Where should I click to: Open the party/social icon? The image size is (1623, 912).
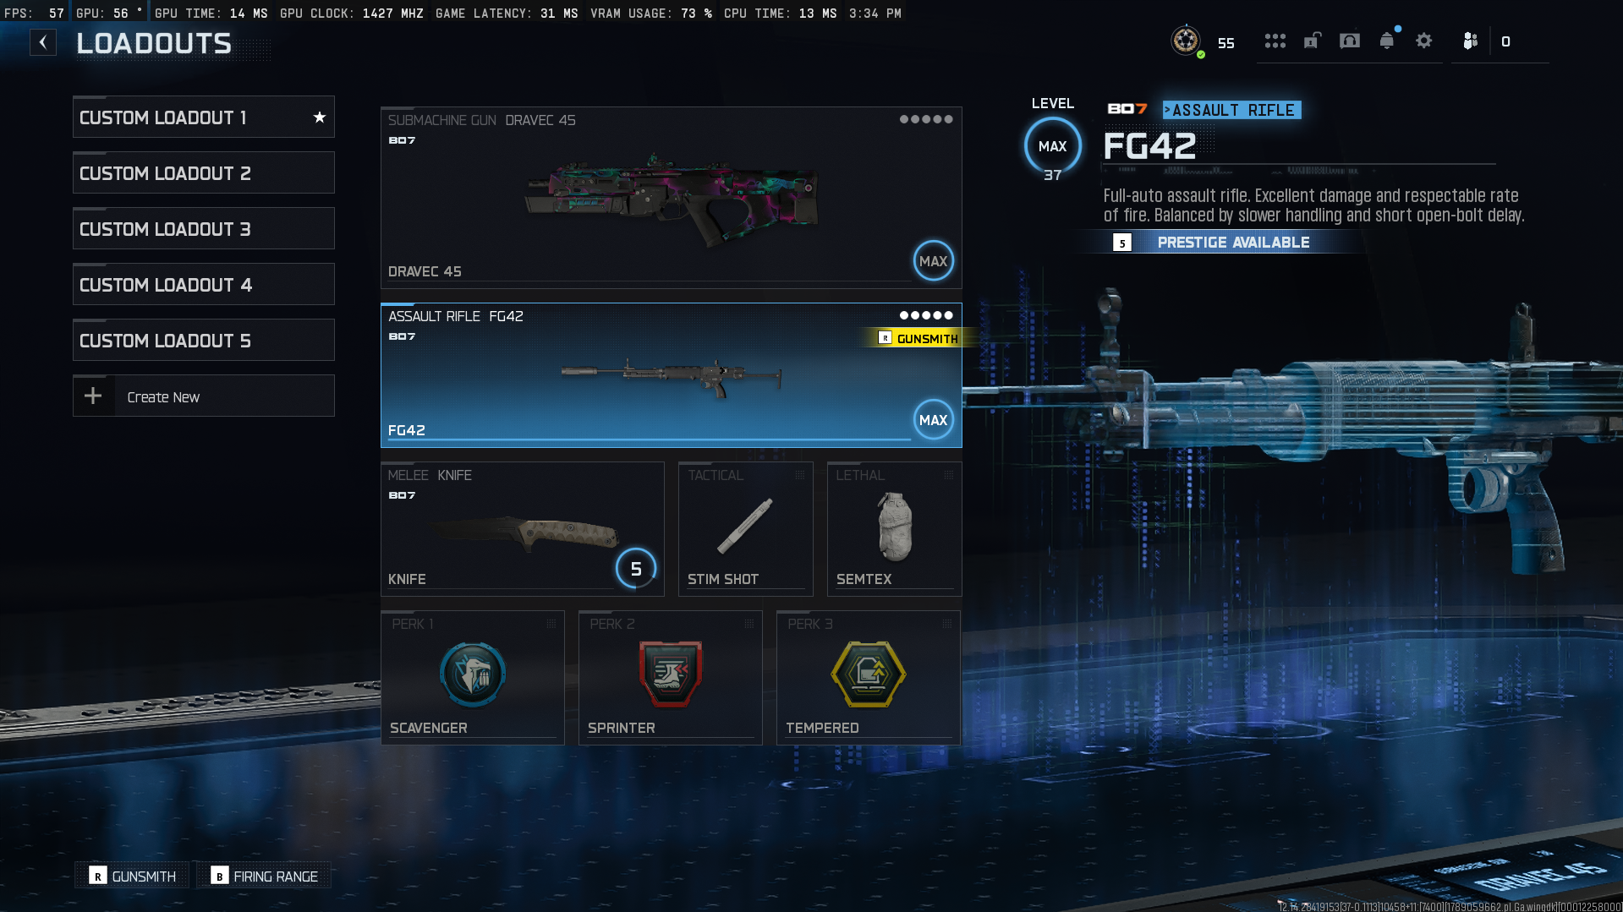[1470, 41]
